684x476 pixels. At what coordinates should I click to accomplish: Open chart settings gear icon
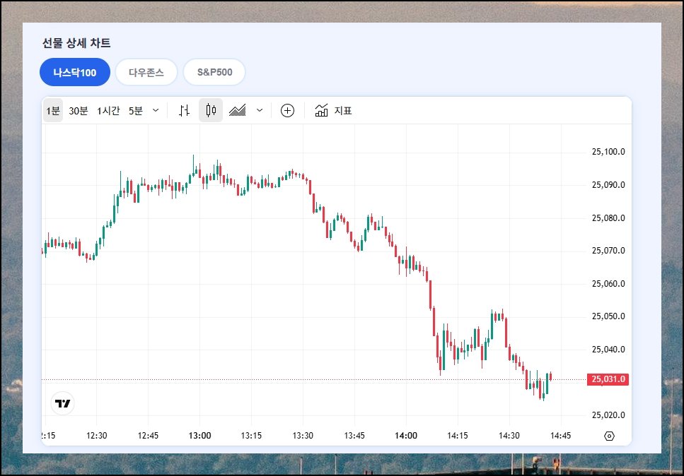coord(610,436)
